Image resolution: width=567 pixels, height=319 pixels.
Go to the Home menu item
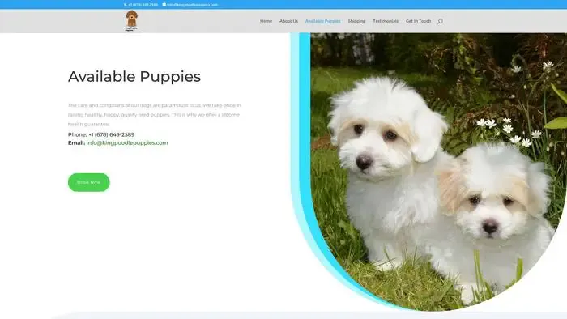266,21
